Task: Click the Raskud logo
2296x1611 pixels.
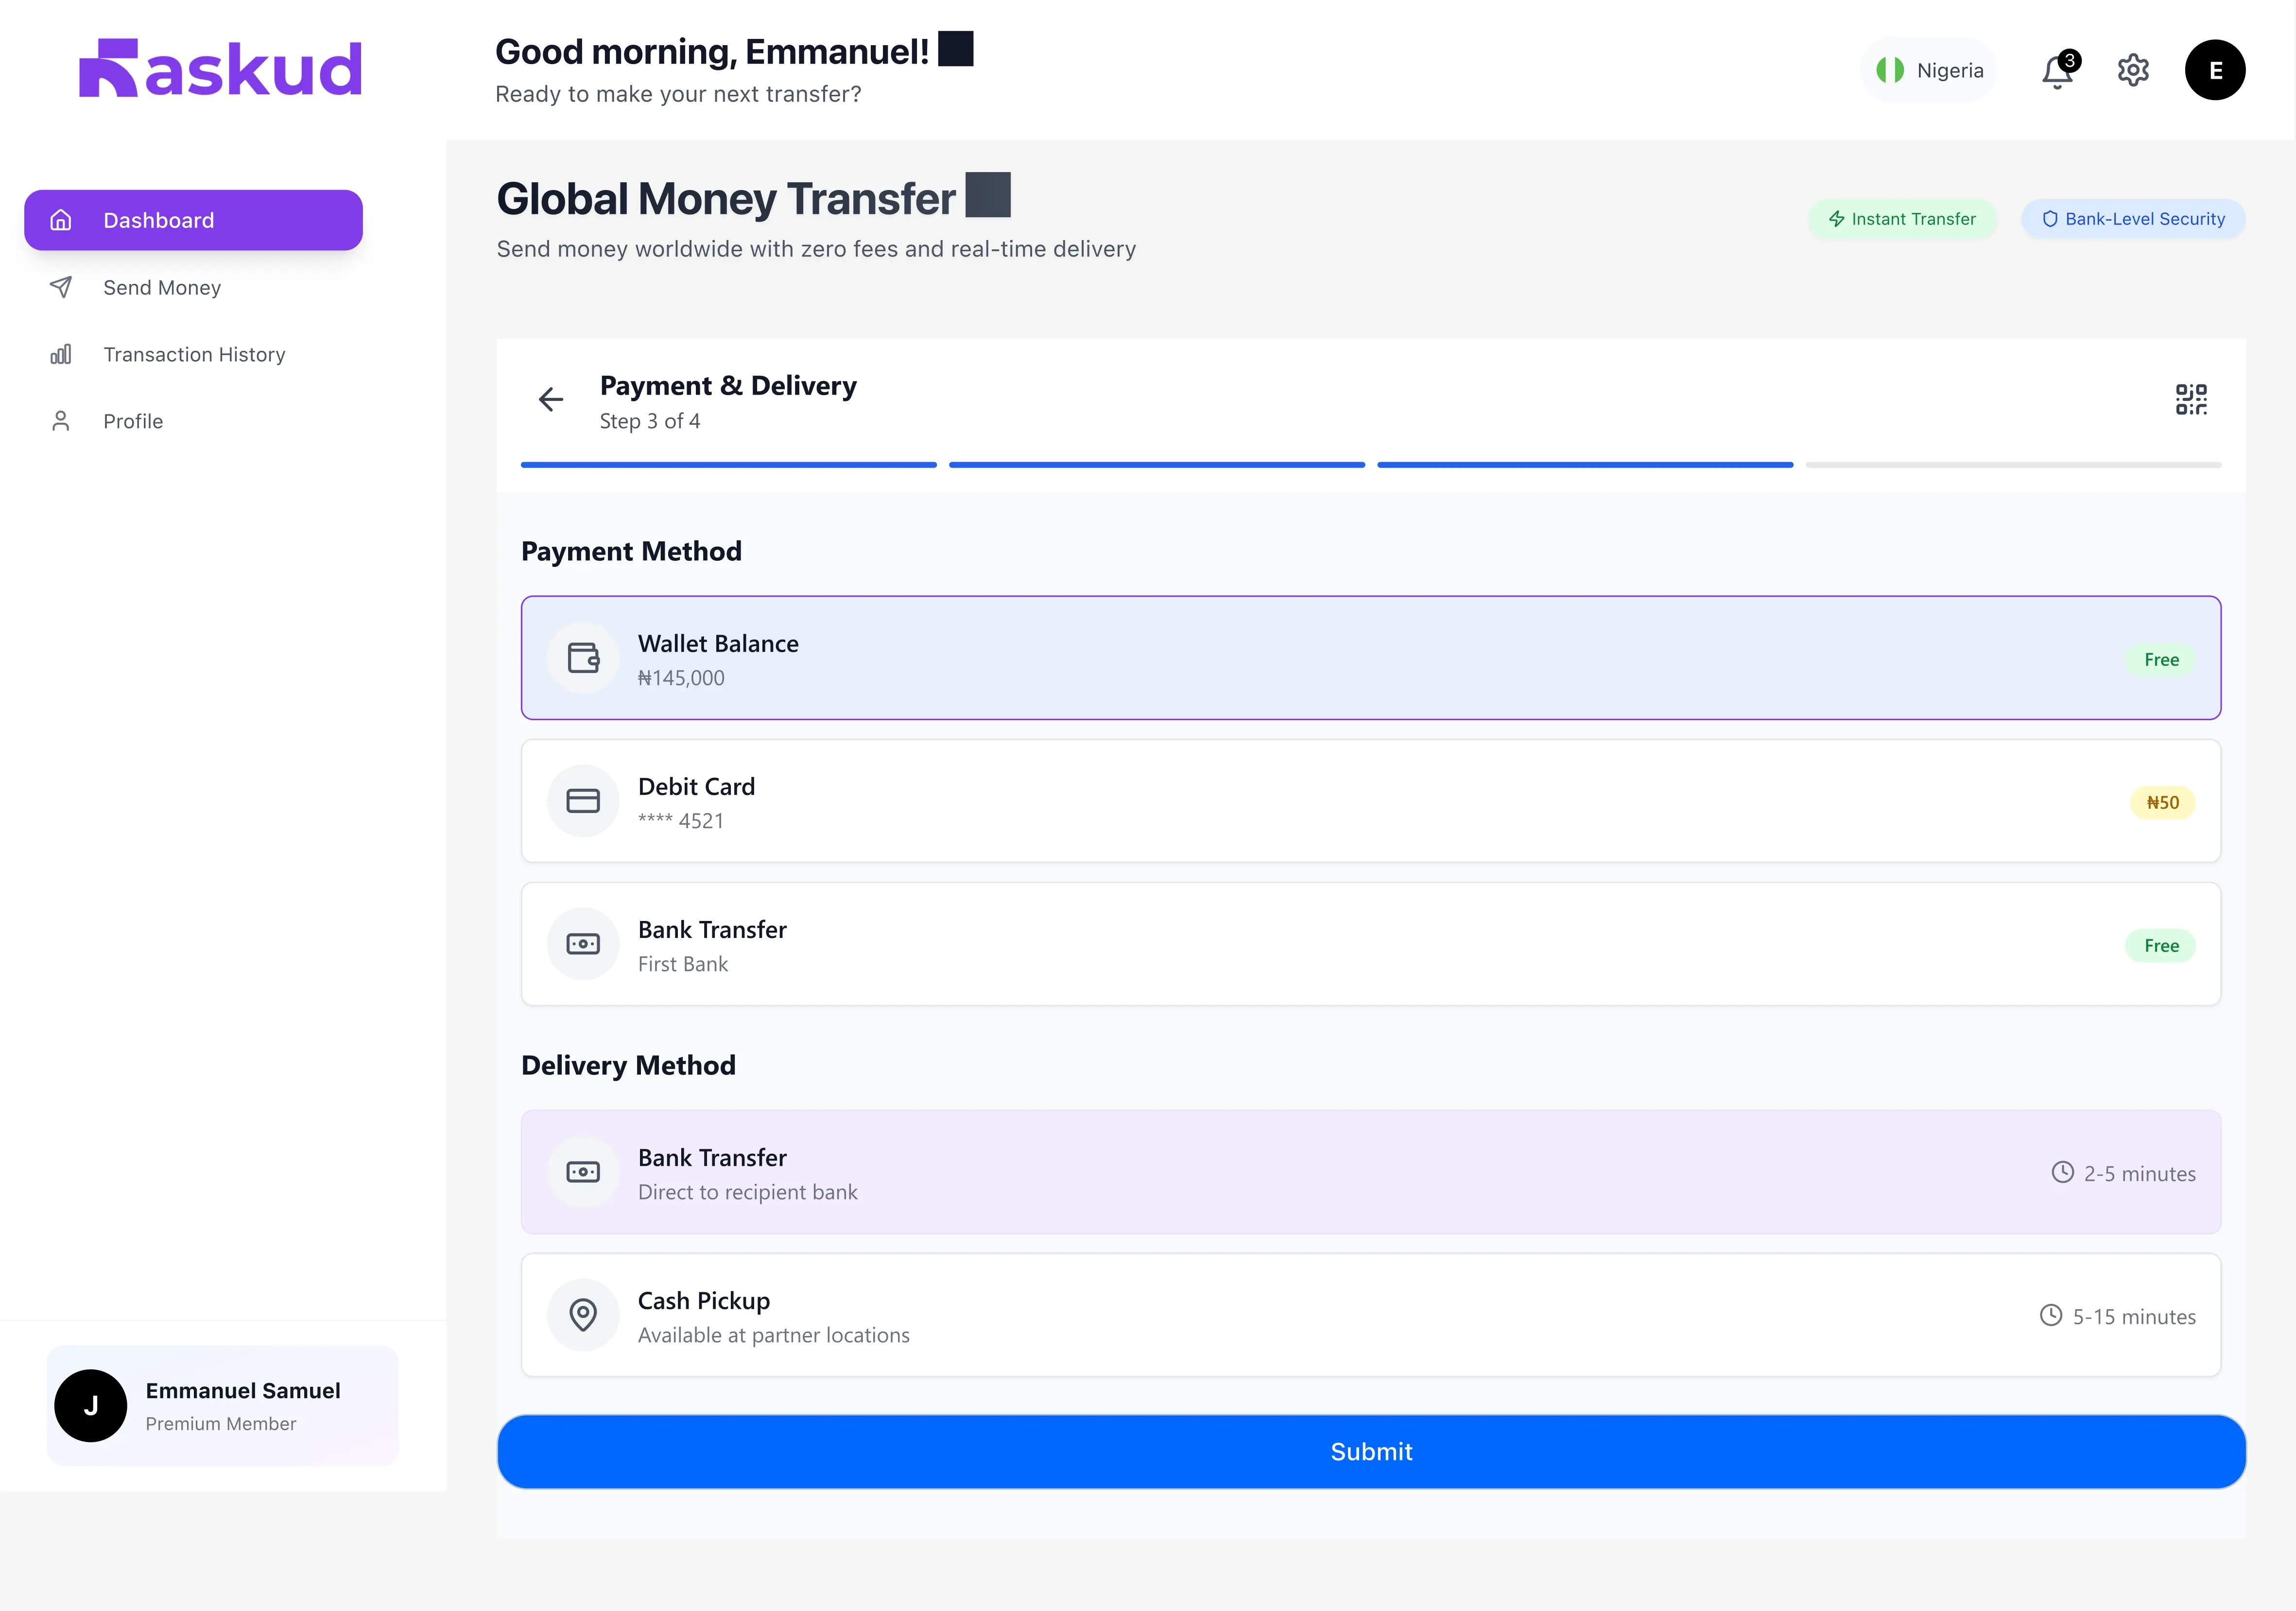Action: pyautogui.click(x=220, y=68)
